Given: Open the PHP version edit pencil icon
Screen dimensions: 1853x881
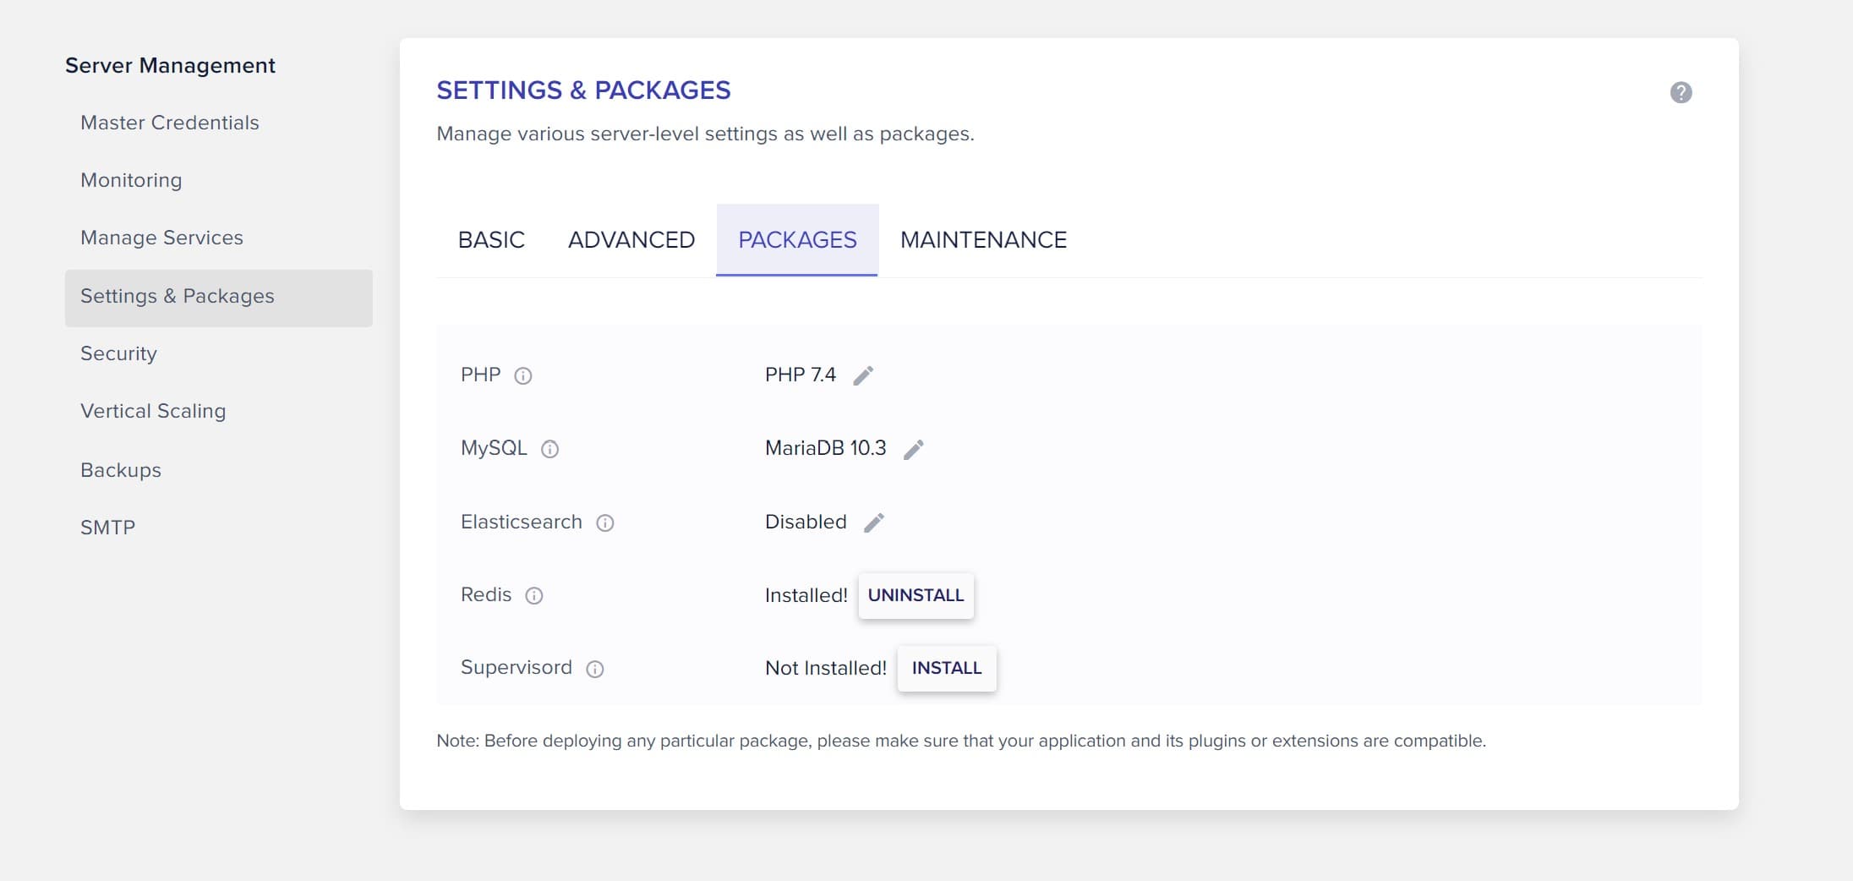Looking at the screenshot, I should tap(864, 374).
